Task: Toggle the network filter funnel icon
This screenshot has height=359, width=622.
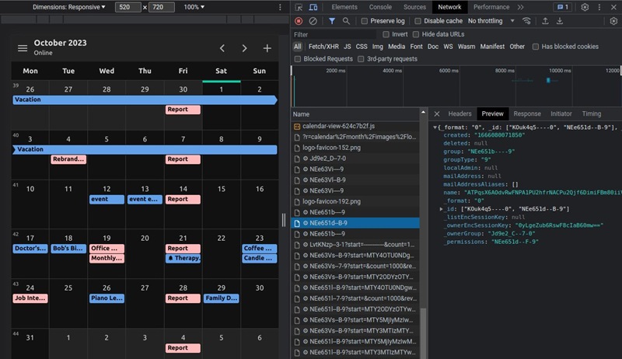Action: click(332, 21)
